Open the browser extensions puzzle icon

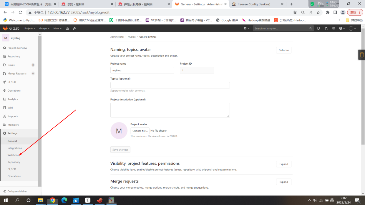point(328,12)
